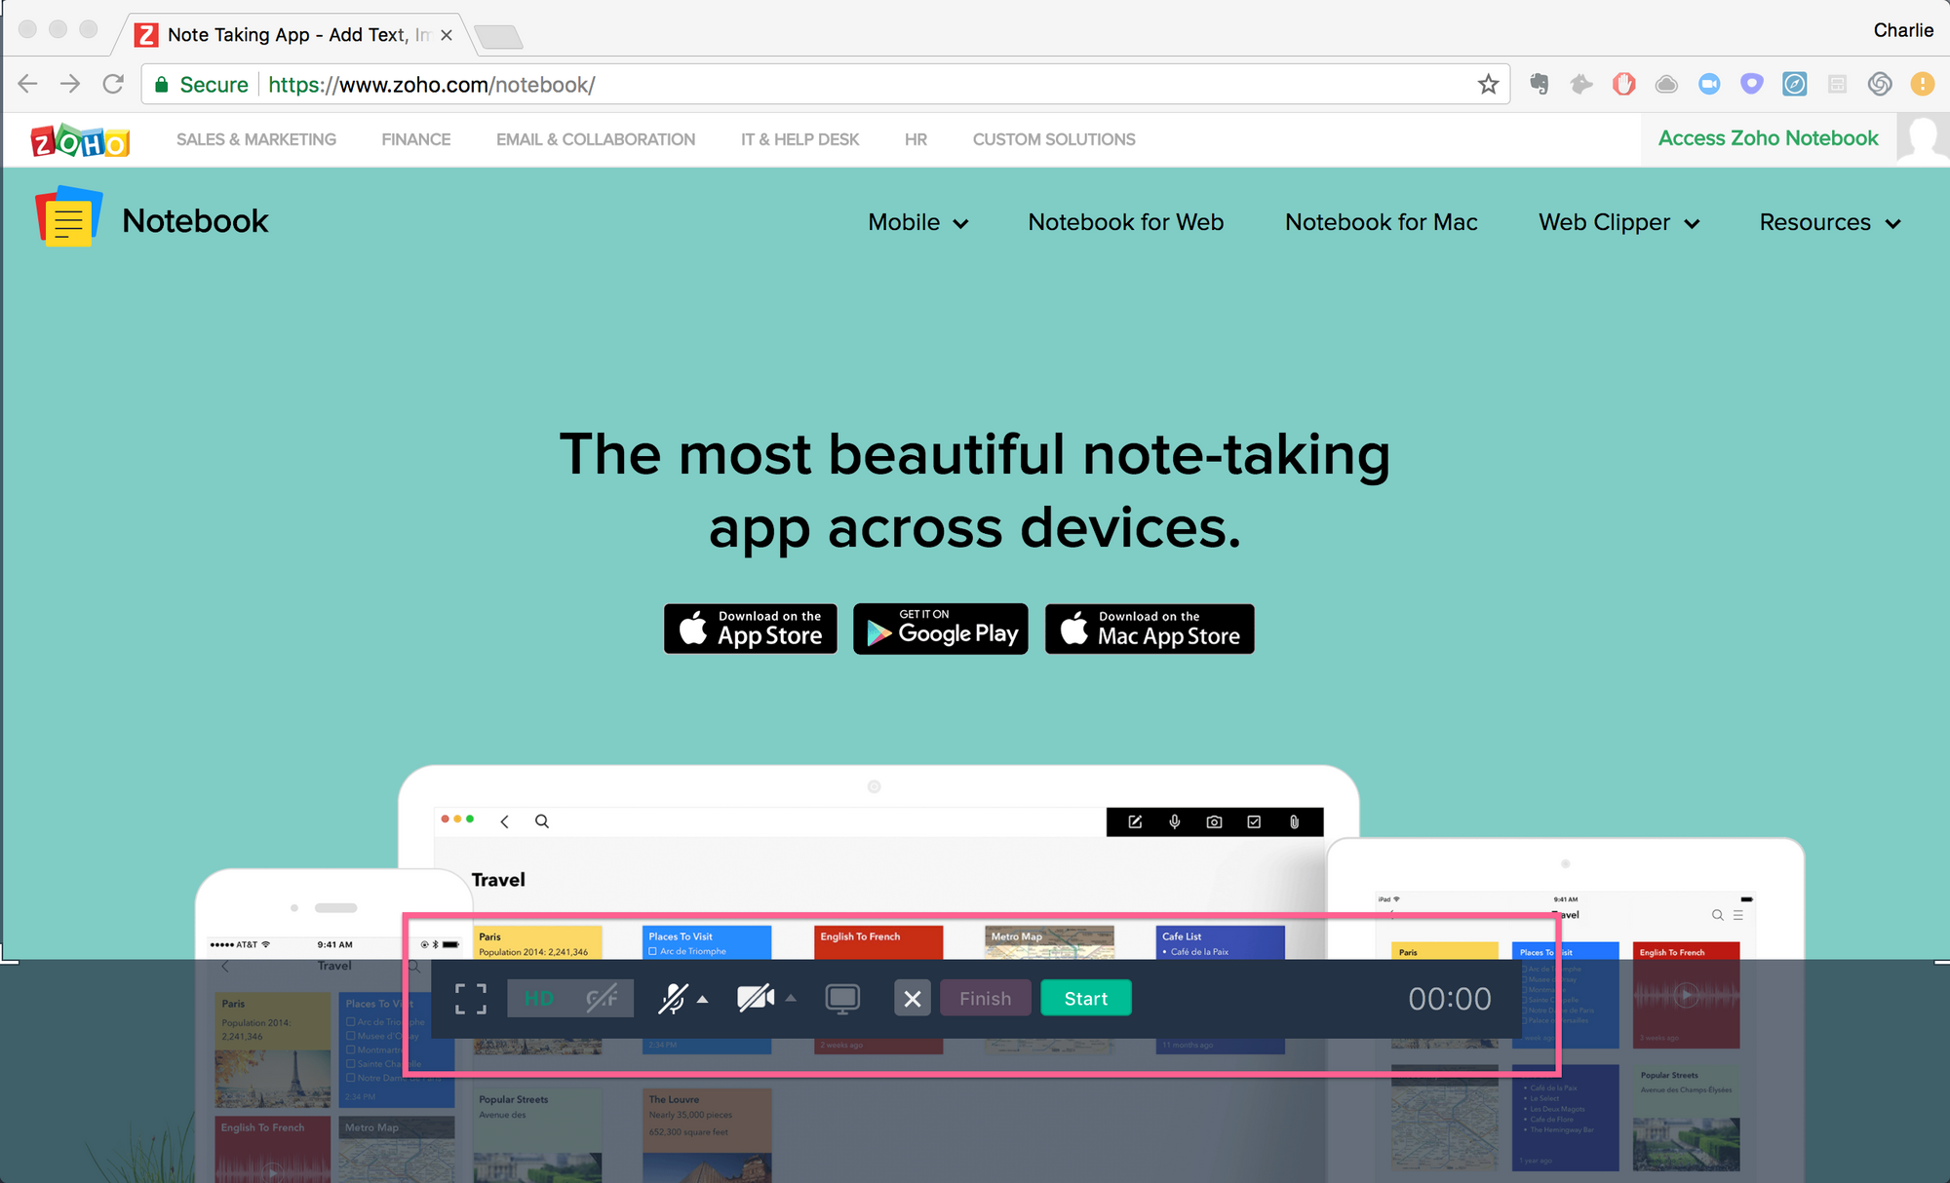Select the fullscreen capture icon in recording toolbar

(x=470, y=998)
